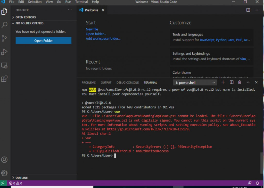Open notifications bell in status bar
This screenshot has width=264, height=188.
(x=257, y=183)
